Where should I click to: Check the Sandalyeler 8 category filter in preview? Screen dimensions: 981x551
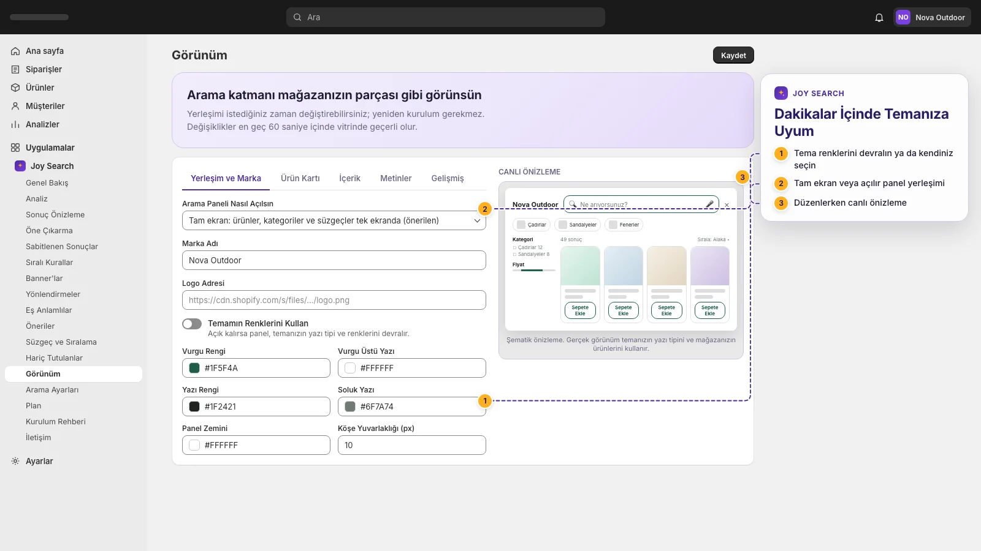coord(514,255)
